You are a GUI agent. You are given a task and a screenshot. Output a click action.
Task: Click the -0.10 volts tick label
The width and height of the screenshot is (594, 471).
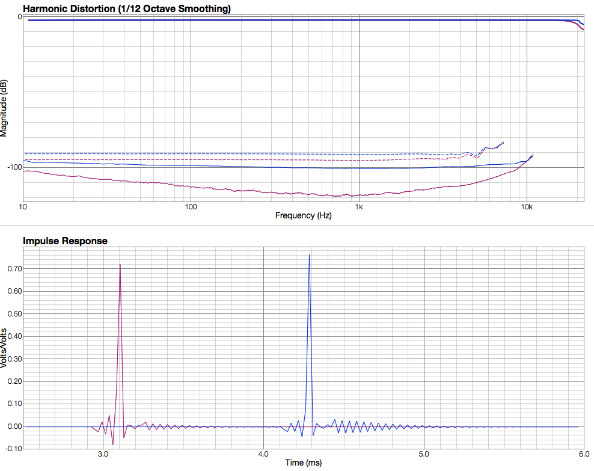[14, 449]
